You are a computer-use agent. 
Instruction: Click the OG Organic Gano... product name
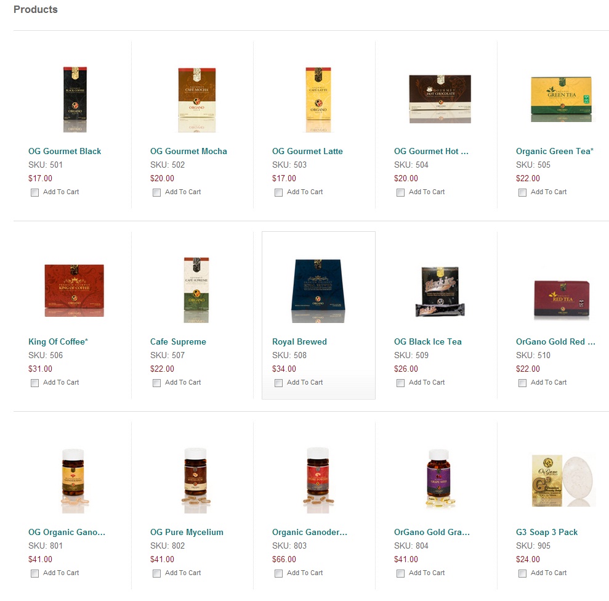pos(67,532)
